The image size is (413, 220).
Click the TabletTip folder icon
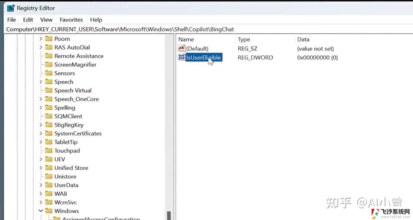49,142
